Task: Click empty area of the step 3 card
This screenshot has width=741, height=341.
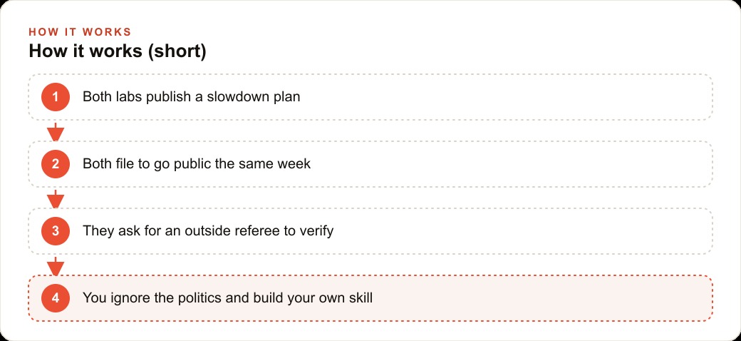Action: coord(520,231)
